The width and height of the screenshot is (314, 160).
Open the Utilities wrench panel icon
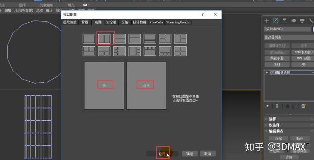(x=311, y=21)
